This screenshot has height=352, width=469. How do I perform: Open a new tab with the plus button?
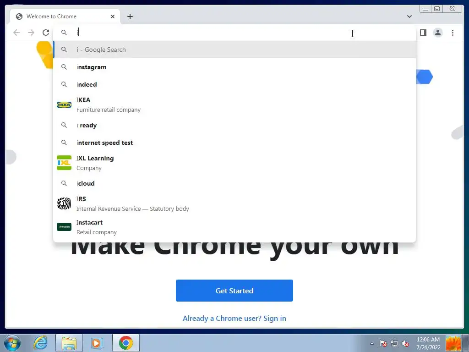[x=130, y=16]
